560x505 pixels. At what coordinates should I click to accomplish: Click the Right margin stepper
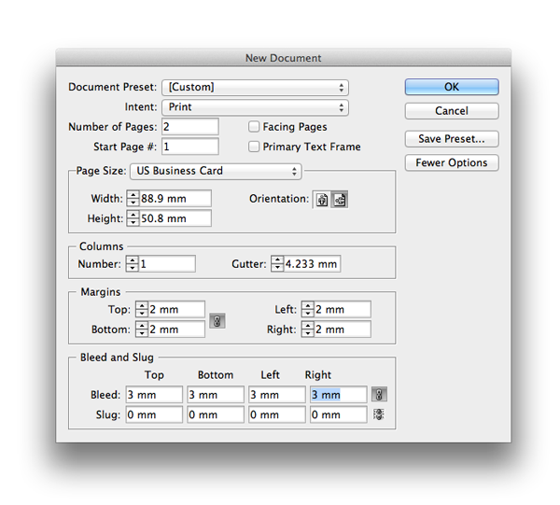(307, 330)
